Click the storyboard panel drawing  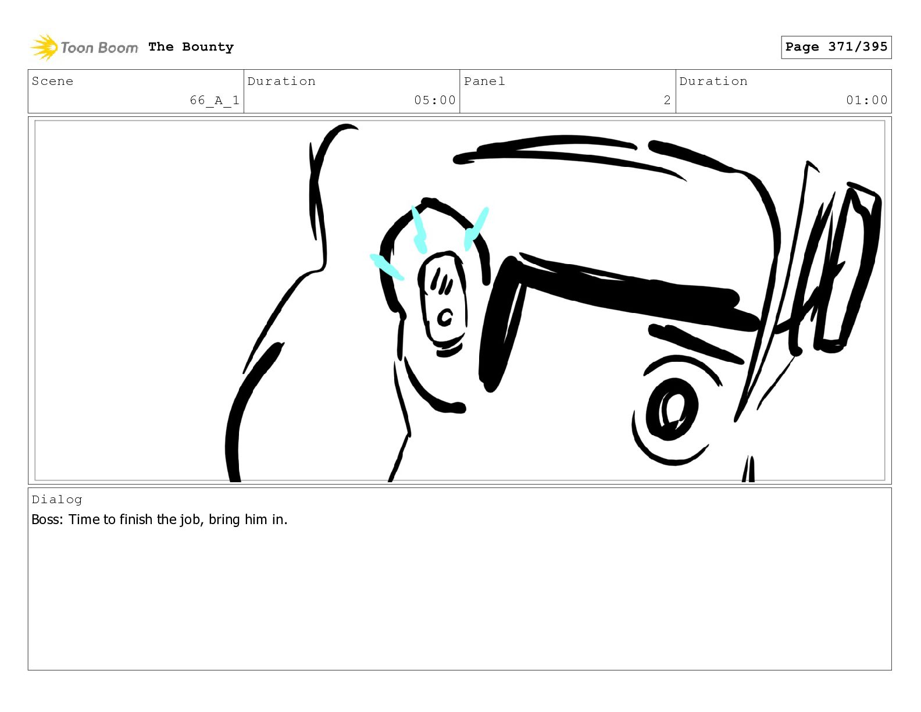point(460,301)
